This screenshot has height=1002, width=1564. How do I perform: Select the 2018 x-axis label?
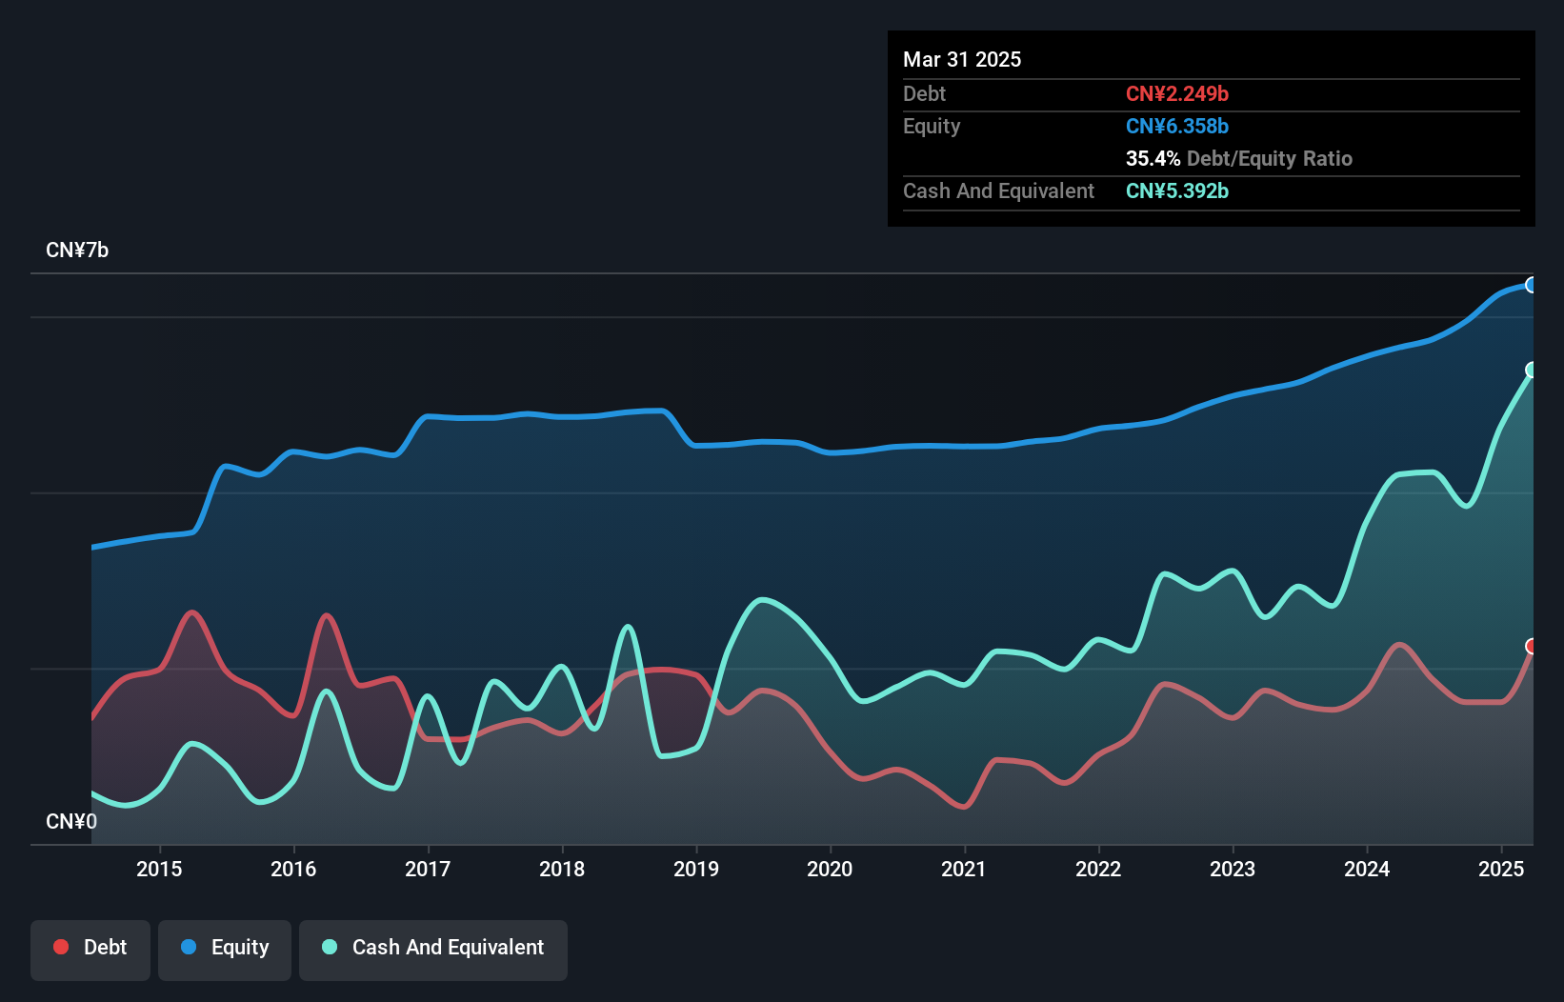click(x=562, y=869)
